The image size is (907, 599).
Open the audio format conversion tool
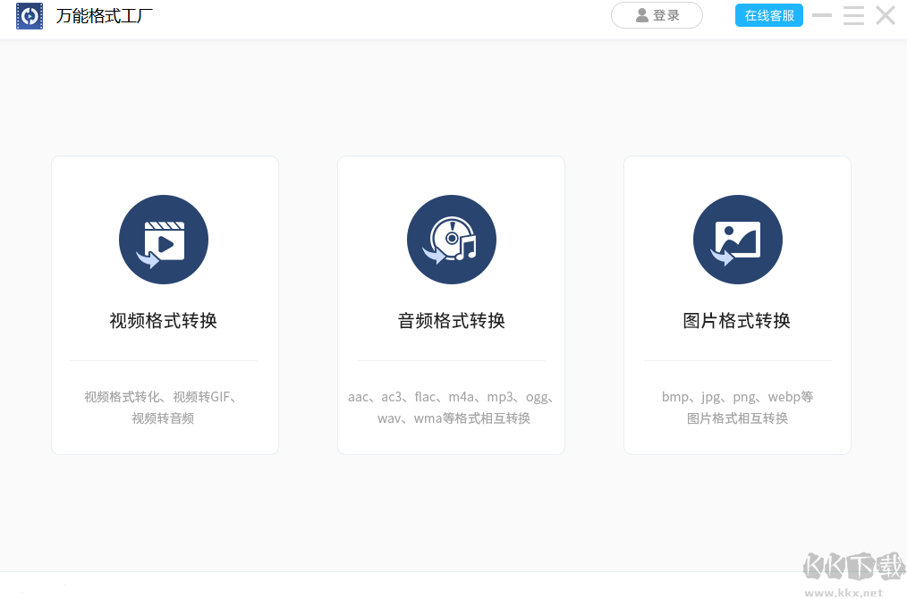click(x=451, y=304)
